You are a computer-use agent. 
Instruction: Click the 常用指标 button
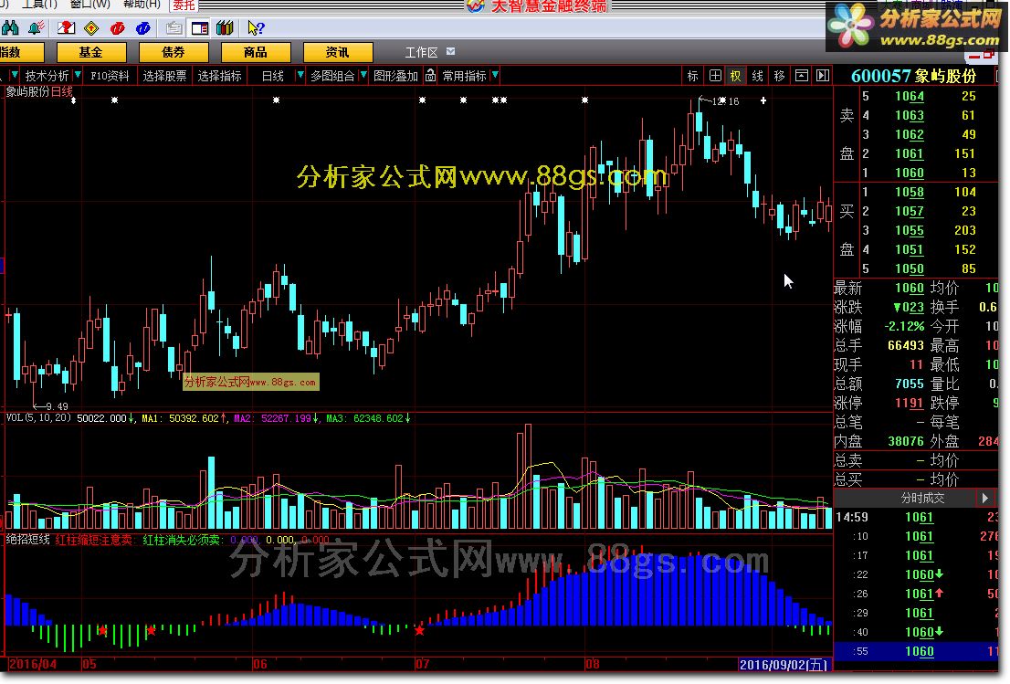[x=465, y=76]
